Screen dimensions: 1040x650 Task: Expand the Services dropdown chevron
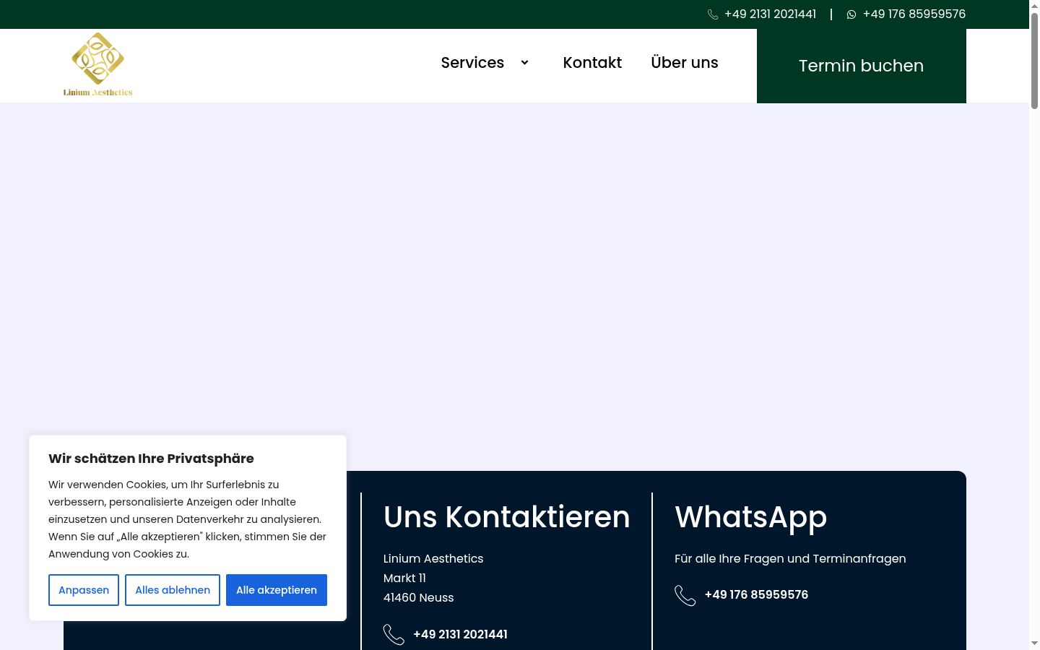point(524,63)
